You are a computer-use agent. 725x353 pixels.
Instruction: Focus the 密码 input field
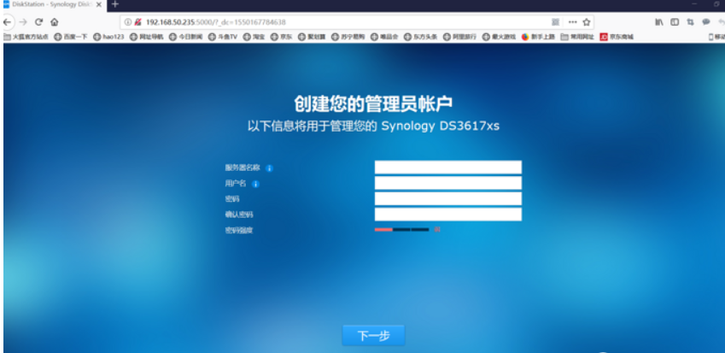click(x=448, y=198)
